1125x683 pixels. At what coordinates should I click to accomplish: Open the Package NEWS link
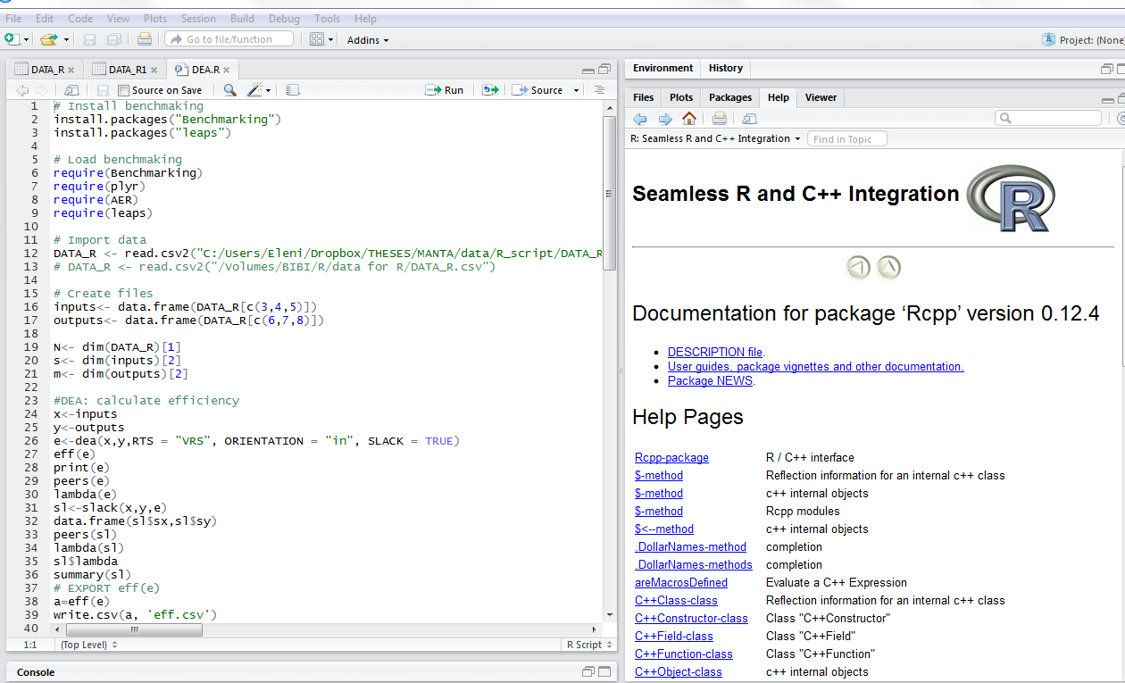tap(711, 380)
